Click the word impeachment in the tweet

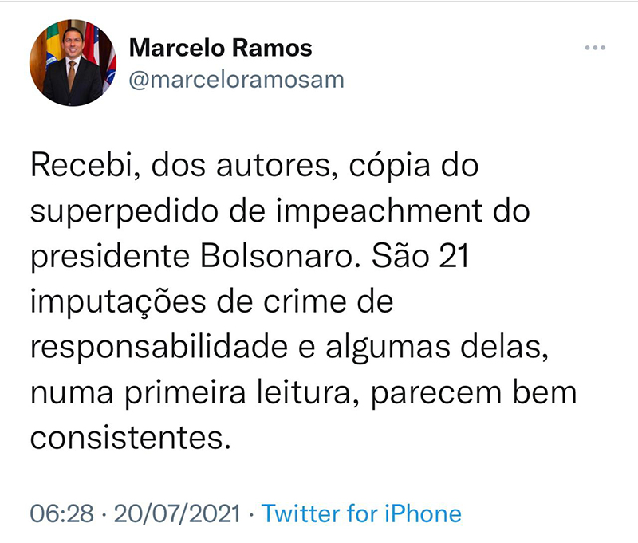pyautogui.click(x=380, y=211)
